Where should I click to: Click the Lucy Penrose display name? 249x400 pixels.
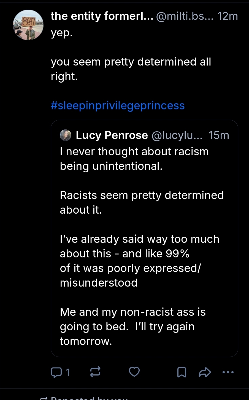[112, 135]
